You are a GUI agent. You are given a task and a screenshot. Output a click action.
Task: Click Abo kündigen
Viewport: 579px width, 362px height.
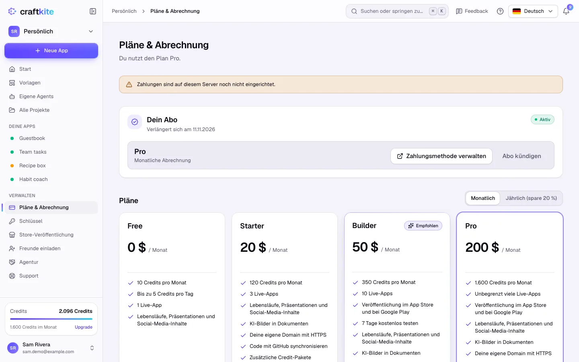tap(522, 156)
